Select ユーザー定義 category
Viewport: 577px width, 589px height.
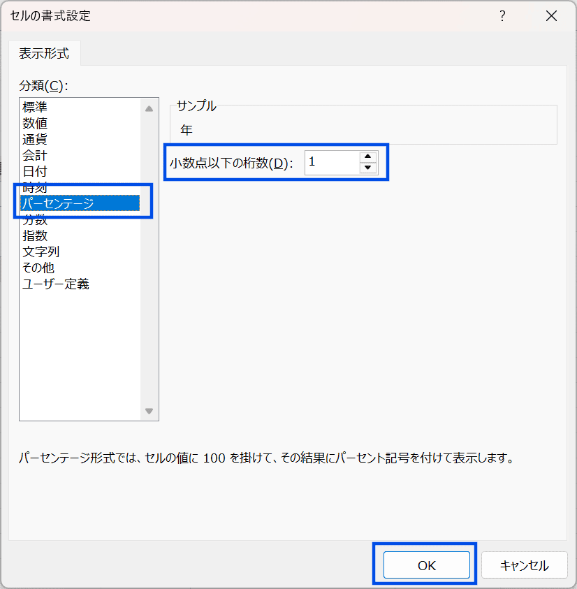(56, 284)
